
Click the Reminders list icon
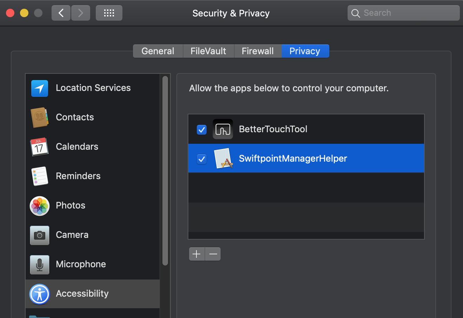[40, 176]
